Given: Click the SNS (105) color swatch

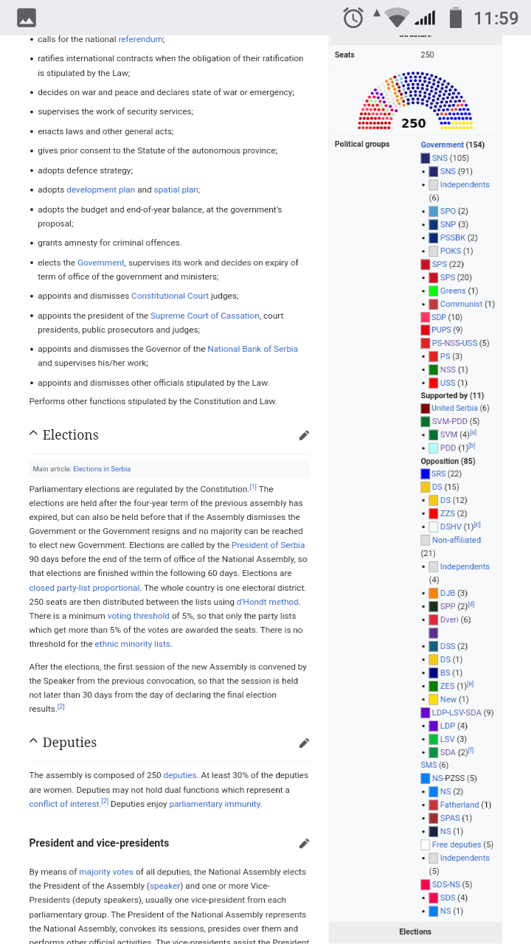Looking at the screenshot, I should pyautogui.click(x=426, y=158).
